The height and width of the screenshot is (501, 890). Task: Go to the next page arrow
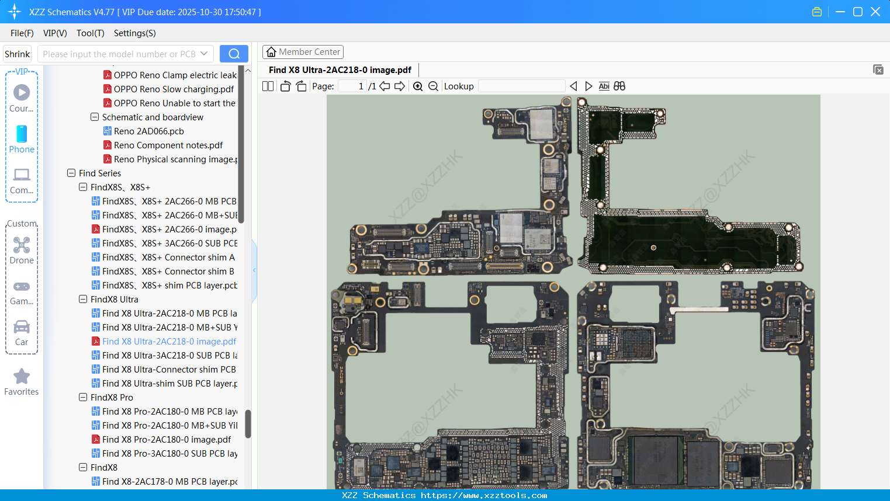[400, 86]
